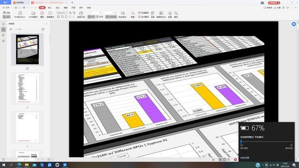299x168 pixels.
Task: Open screenshot and compare tool
Action: point(161,14)
